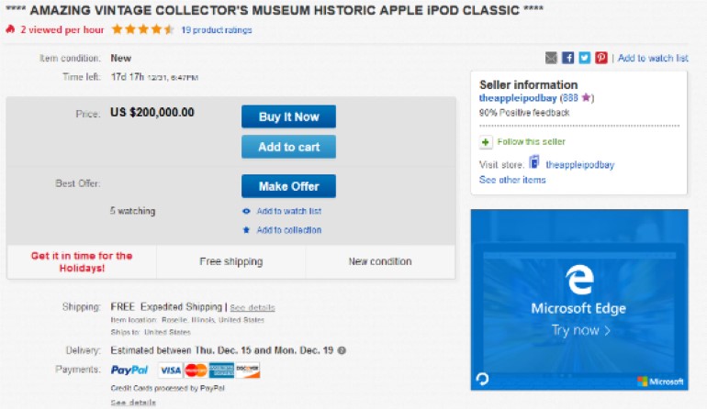Expand shipping See details link
The width and height of the screenshot is (707, 409).
pyautogui.click(x=252, y=307)
